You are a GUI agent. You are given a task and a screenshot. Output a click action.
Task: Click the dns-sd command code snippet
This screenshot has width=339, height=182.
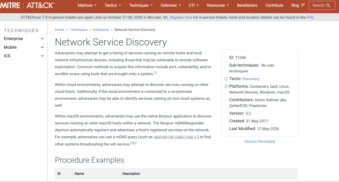pos(175,137)
